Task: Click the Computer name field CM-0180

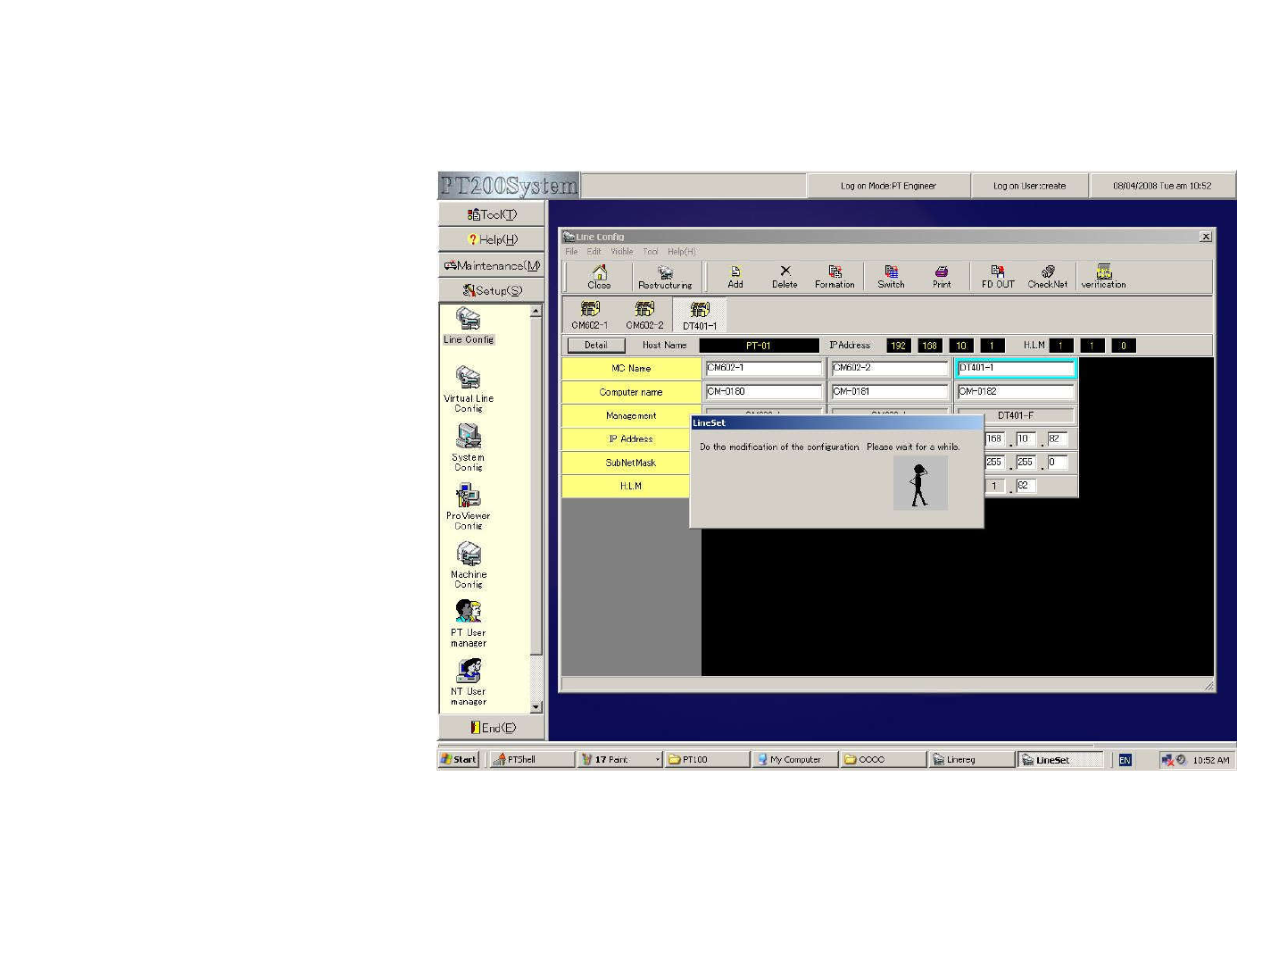Action: click(x=763, y=391)
